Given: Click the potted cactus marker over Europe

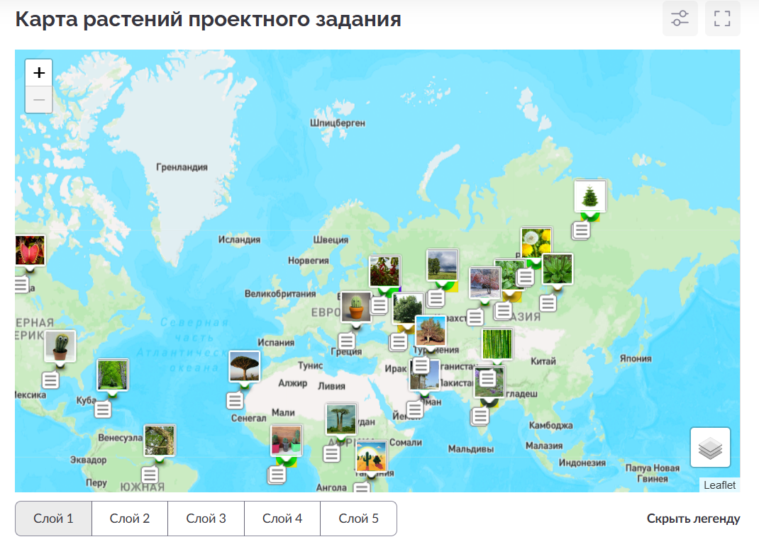Looking at the screenshot, I should (355, 307).
